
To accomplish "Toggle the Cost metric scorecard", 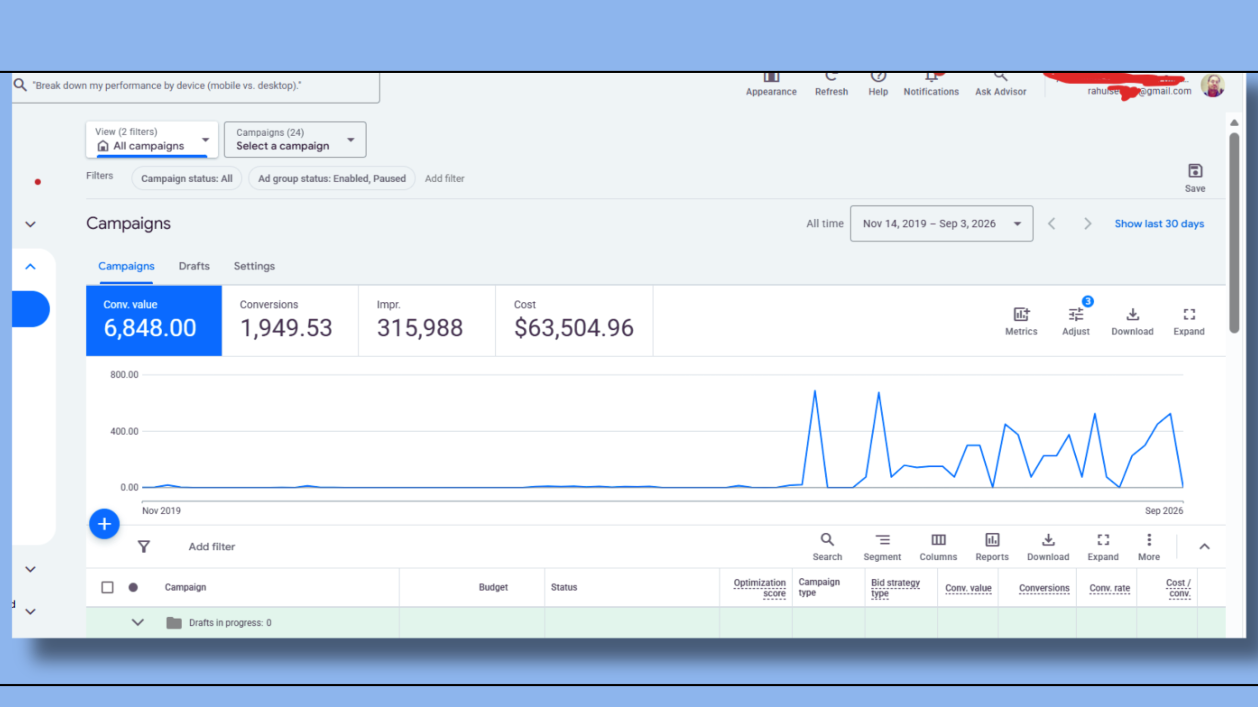I will click(574, 321).
